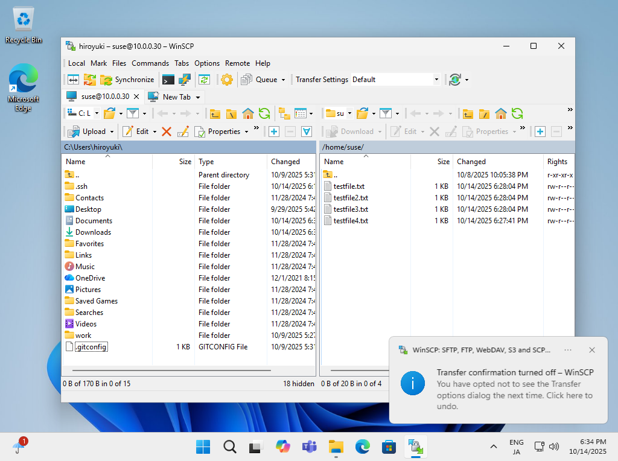
Task: Open the terminal console icon
Action: [x=168, y=80]
